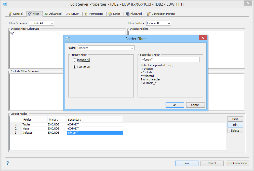The width and height of the screenshot is (254, 171).
Task: Click Edit in Object Folder
Action: (x=235, y=125)
